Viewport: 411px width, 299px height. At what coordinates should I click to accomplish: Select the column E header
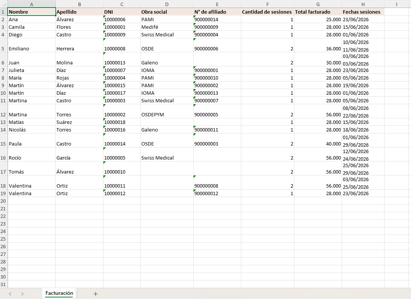click(217, 4)
